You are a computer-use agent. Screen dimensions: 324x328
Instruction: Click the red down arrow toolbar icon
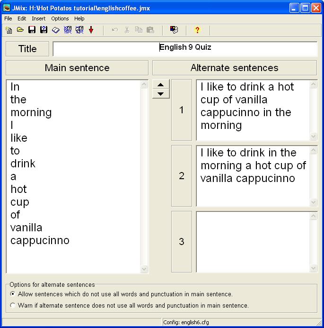(91, 30)
